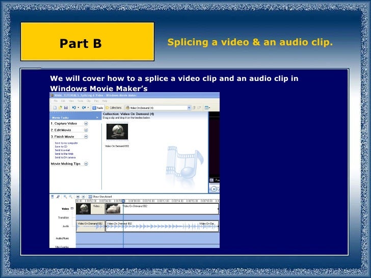Click the Open Project folder icon
The height and width of the screenshot is (278, 371).
tap(60, 108)
